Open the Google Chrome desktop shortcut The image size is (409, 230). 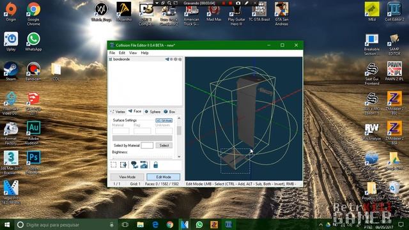pos(33,14)
